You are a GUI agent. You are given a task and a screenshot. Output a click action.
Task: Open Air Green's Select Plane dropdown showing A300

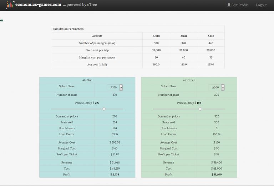click(215, 87)
